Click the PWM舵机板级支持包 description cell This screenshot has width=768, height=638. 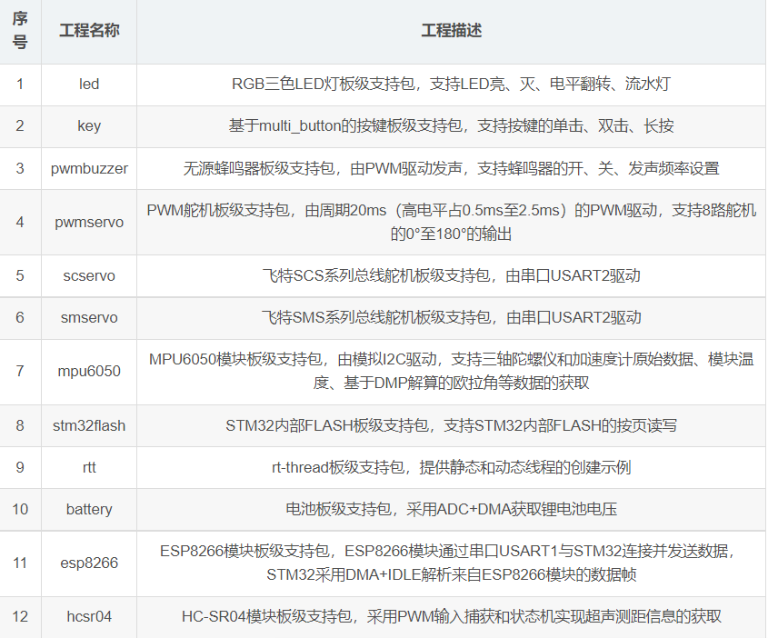[x=452, y=223]
